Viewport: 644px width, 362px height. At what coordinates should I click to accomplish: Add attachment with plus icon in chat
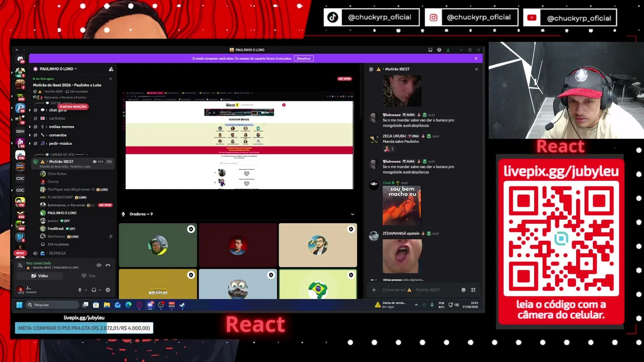[x=374, y=290]
